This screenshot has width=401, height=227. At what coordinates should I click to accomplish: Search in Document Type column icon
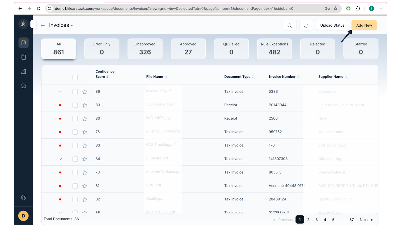[x=253, y=77]
